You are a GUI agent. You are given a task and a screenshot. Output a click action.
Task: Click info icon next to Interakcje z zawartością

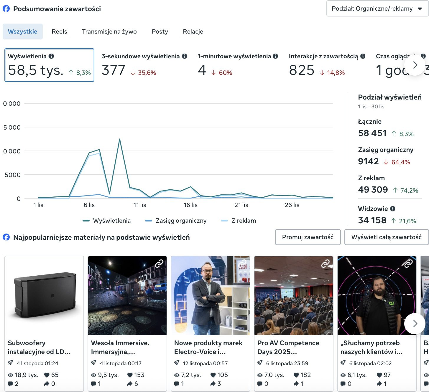363,56
